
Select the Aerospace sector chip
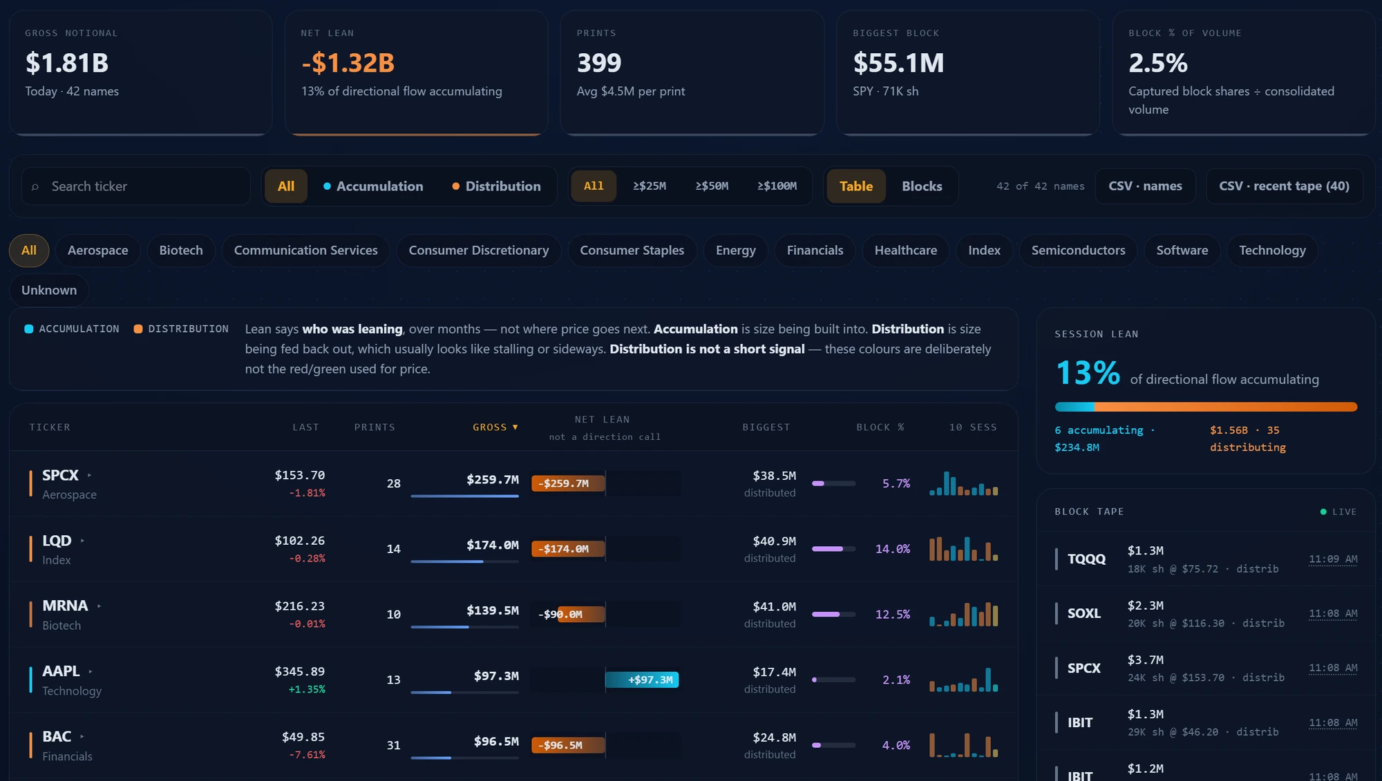click(98, 251)
